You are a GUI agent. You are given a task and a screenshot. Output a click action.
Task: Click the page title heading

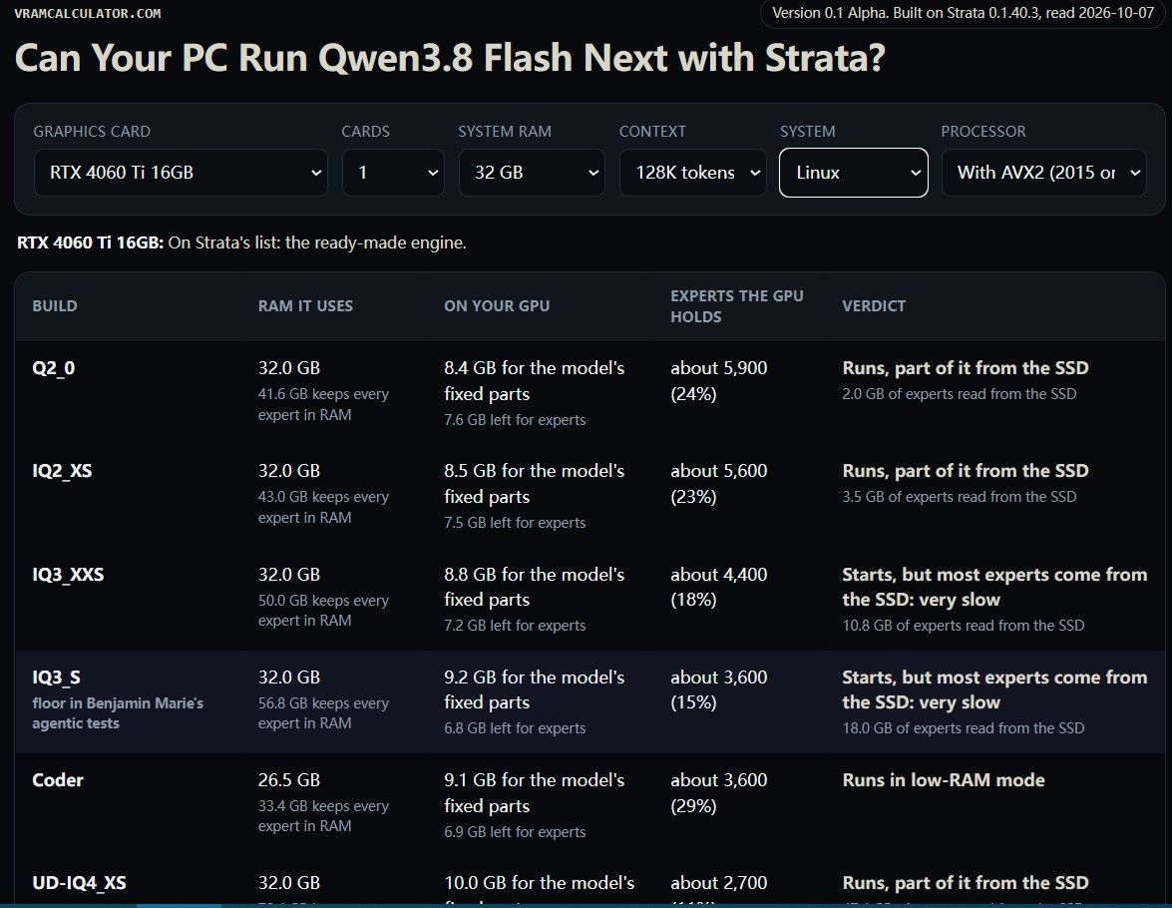click(x=450, y=58)
